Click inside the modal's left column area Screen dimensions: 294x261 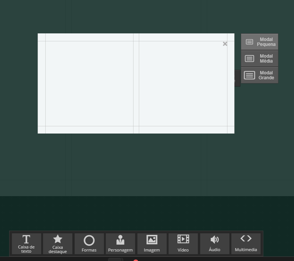pyautogui.click(x=89, y=83)
